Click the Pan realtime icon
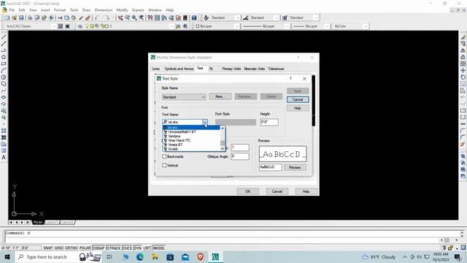Image resolution: width=467 pixels, height=263 pixels. pyautogui.click(x=120, y=18)
